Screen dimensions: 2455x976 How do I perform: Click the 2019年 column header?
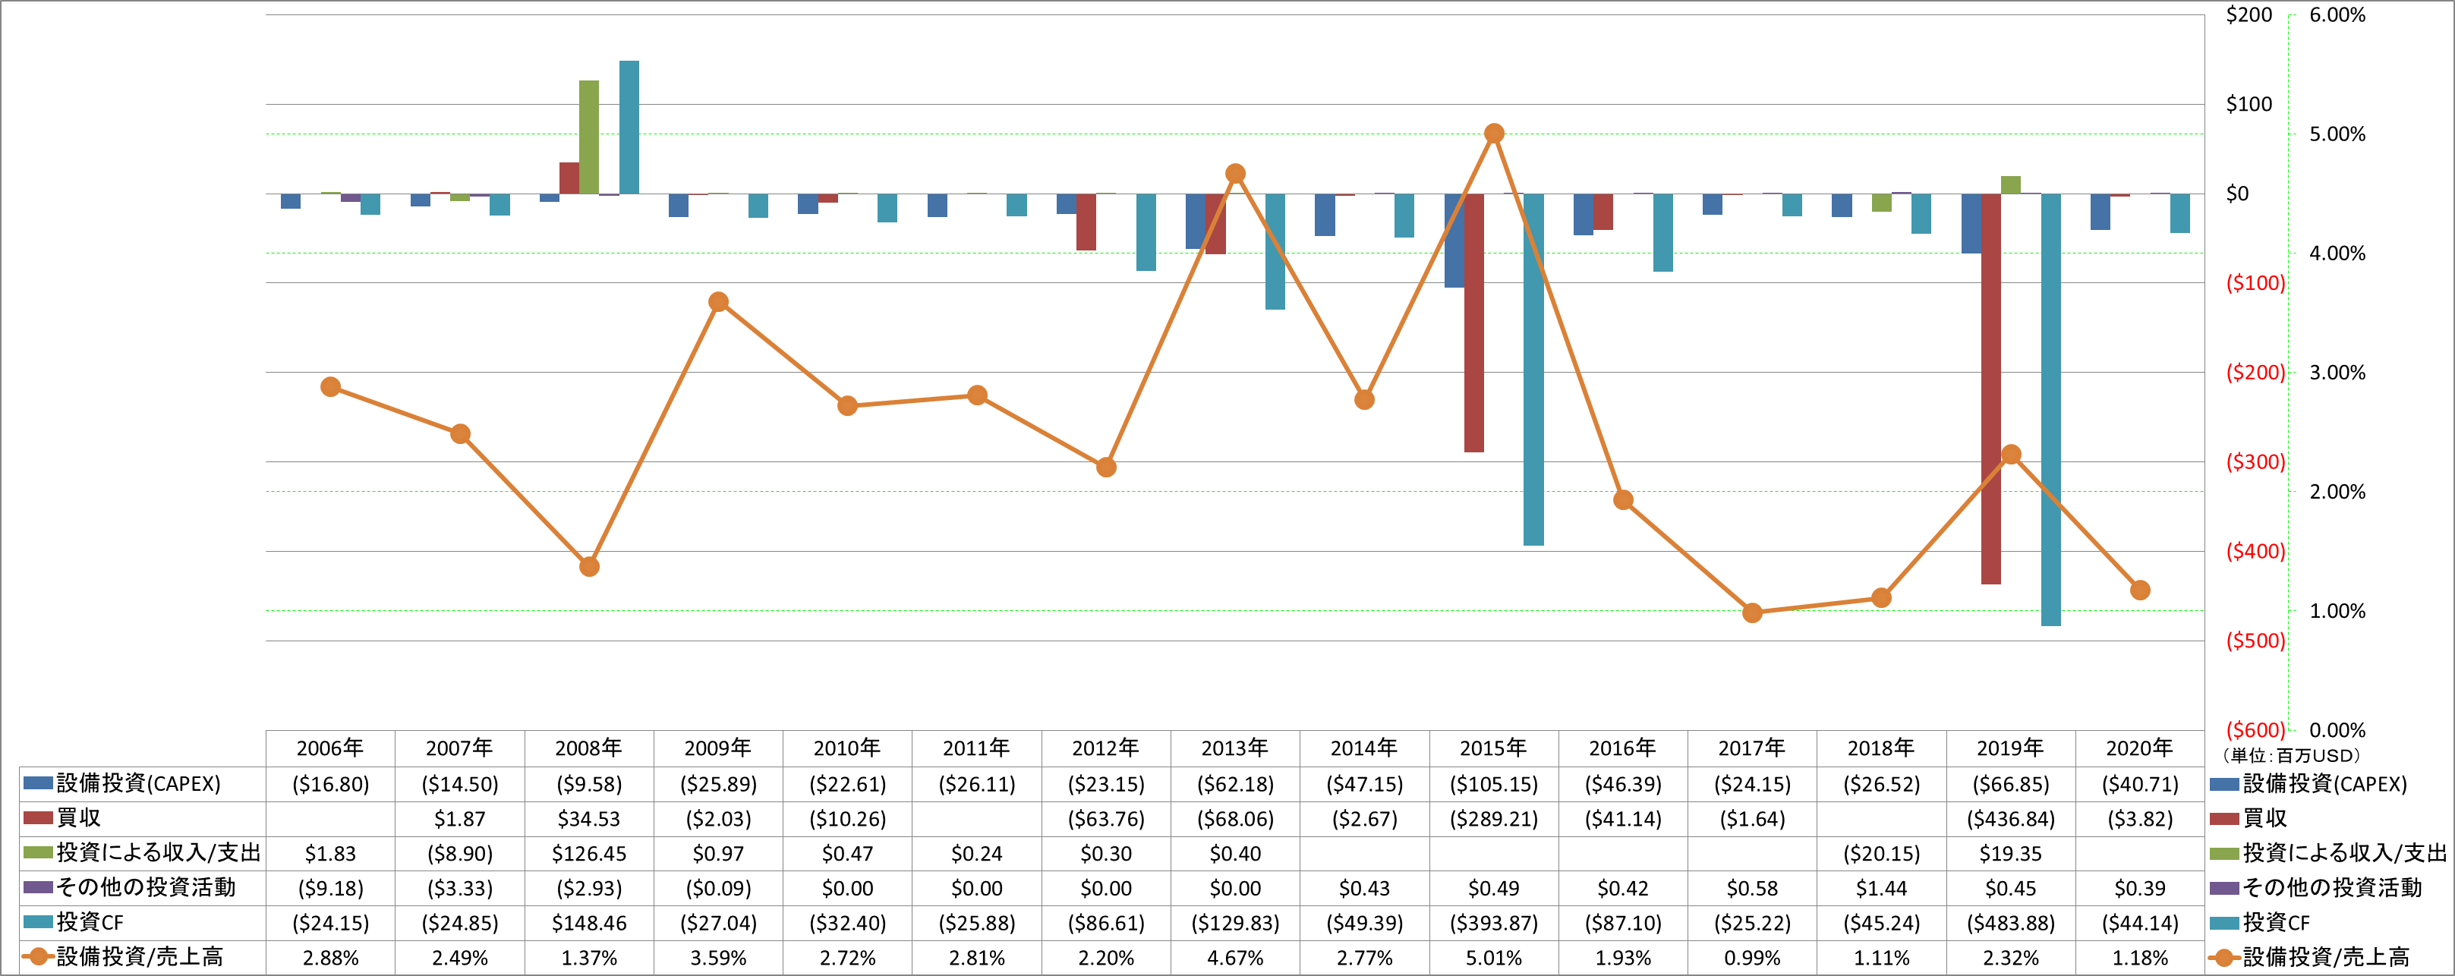[x=2011, y=748]
